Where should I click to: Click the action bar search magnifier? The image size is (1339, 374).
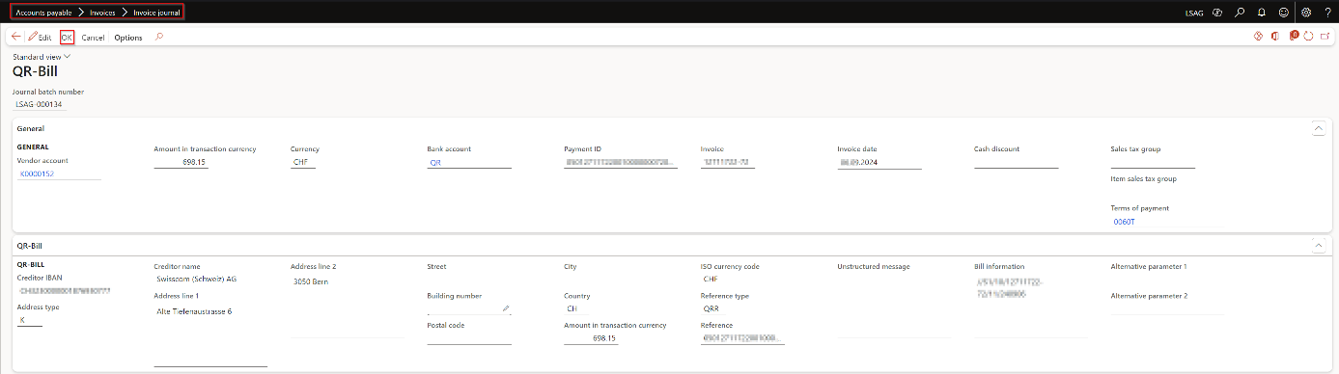coord(159,37)
